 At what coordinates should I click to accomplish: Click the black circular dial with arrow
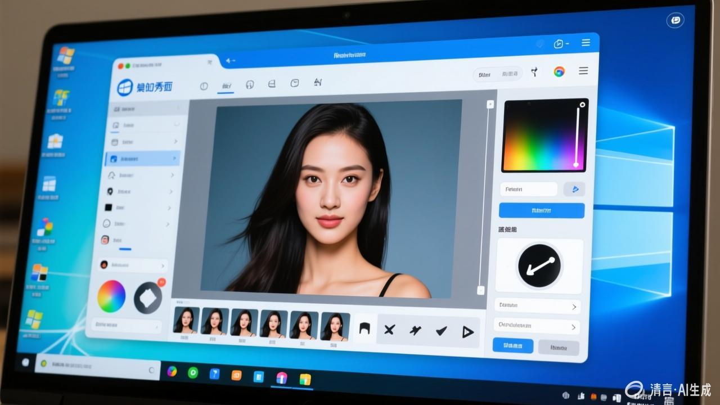(539, 267)
